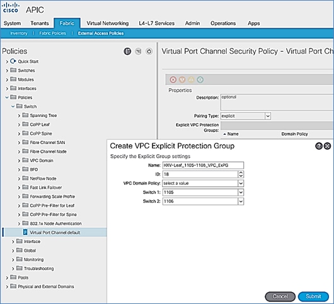334x304 pixels.
Task: Expand the Fibre Channel SAN node
Action: point(19,142)
